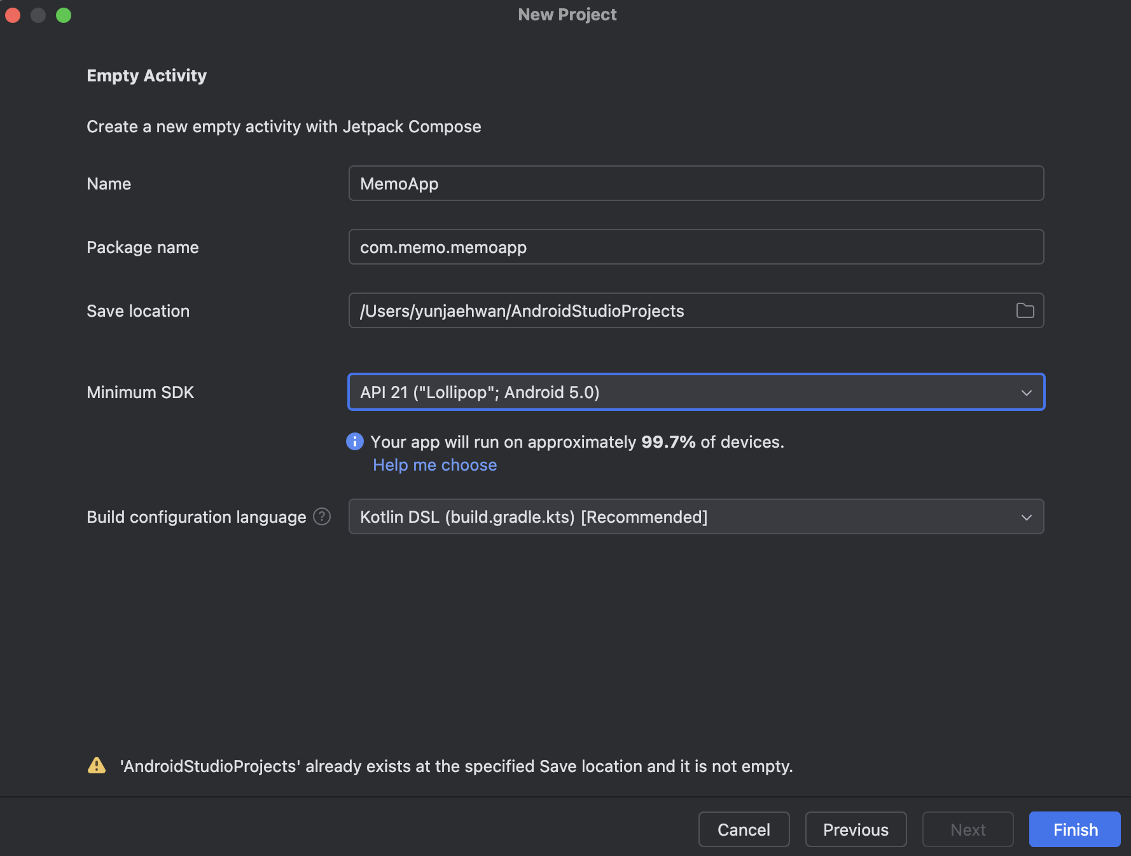This screenshot has height=856, width=1131.
Task: Open the Help me choose link
Action: (435, 465)
